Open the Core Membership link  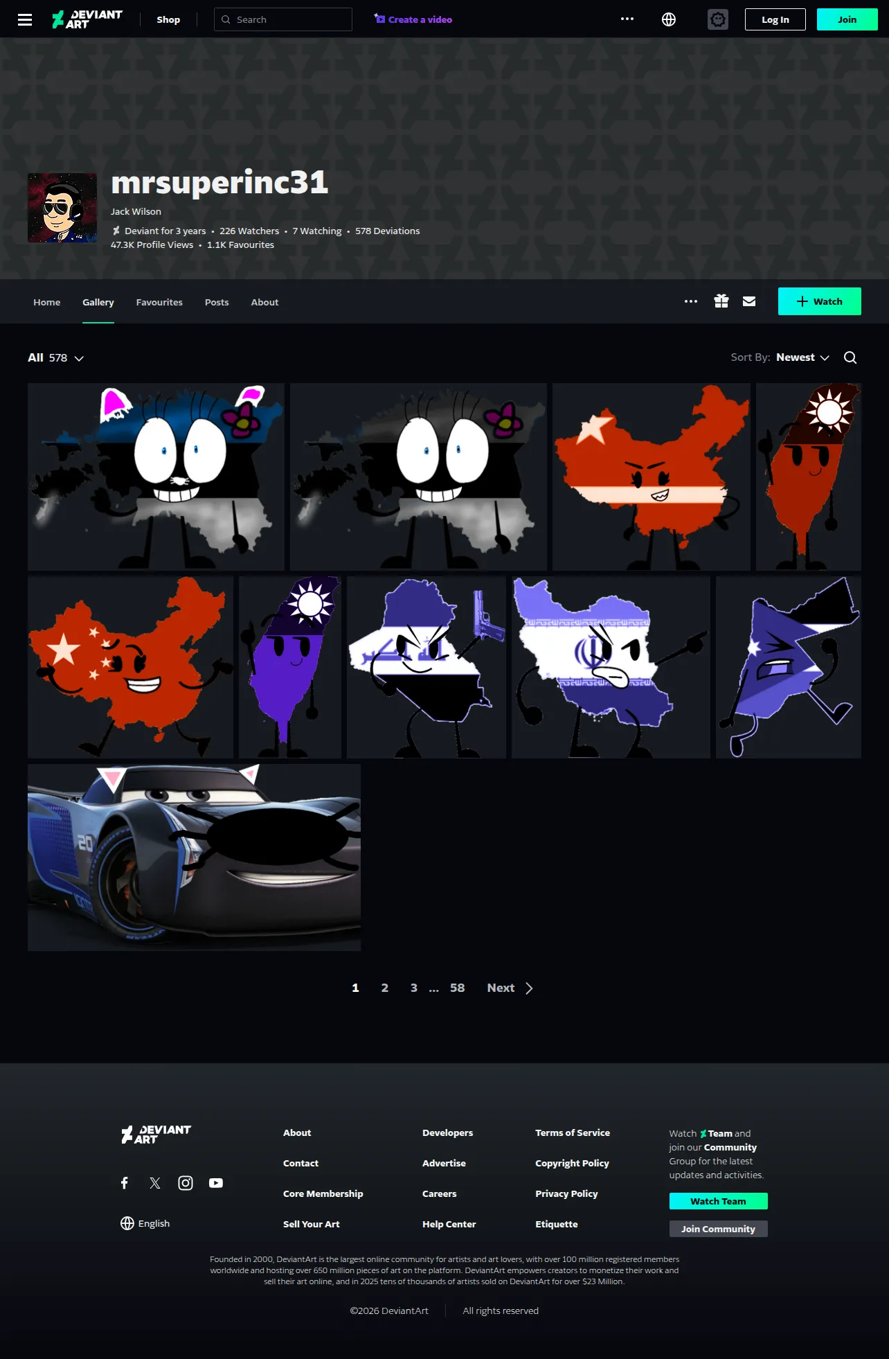tap(323, 1193)
